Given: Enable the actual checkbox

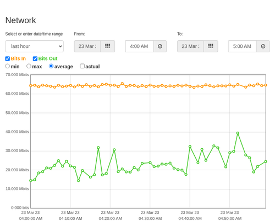Looking at the screenshot, I should 82,66.
